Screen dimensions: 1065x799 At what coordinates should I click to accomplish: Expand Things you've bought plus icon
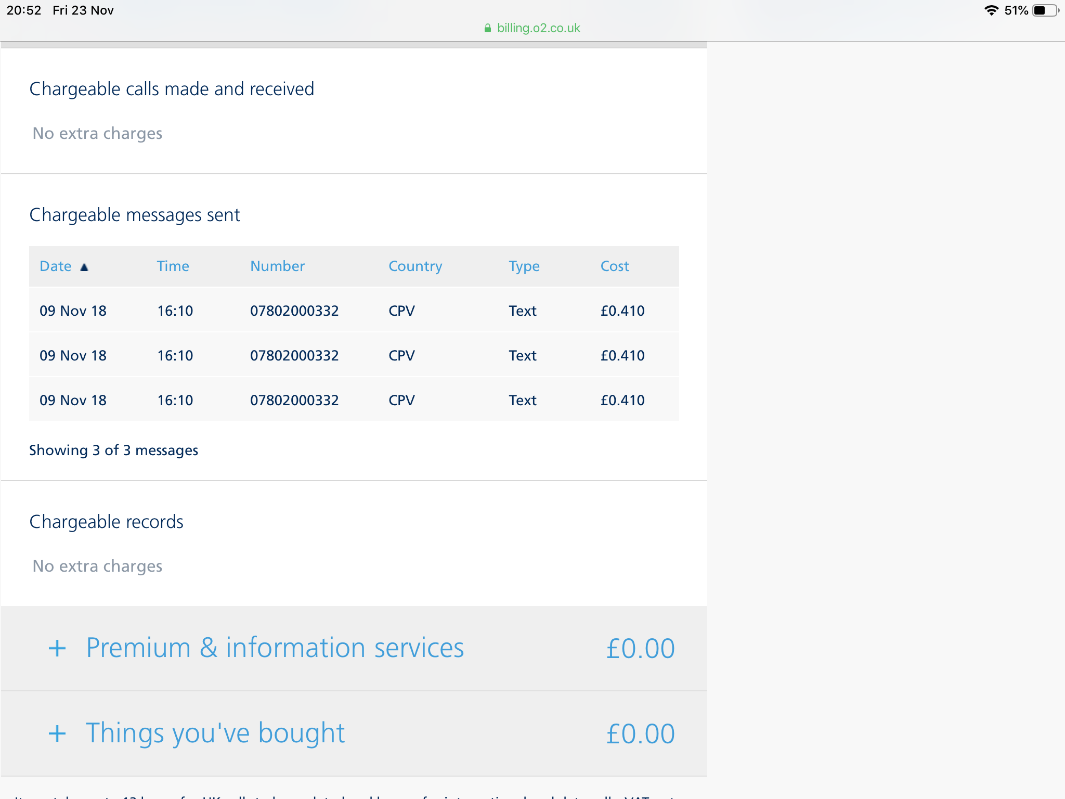pos(57,733)
